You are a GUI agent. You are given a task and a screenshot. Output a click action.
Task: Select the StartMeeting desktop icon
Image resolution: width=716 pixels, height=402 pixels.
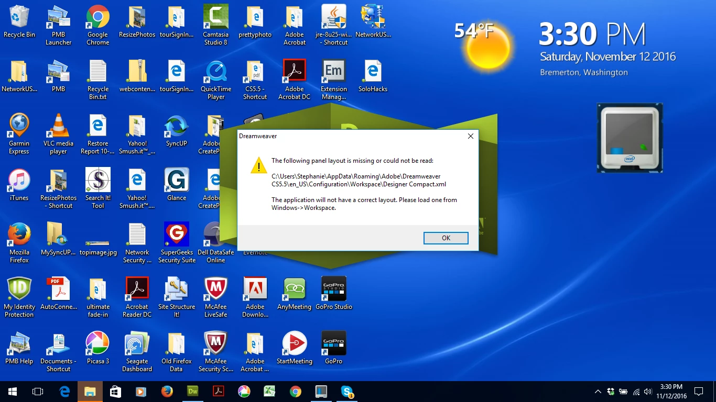(294, 349)
